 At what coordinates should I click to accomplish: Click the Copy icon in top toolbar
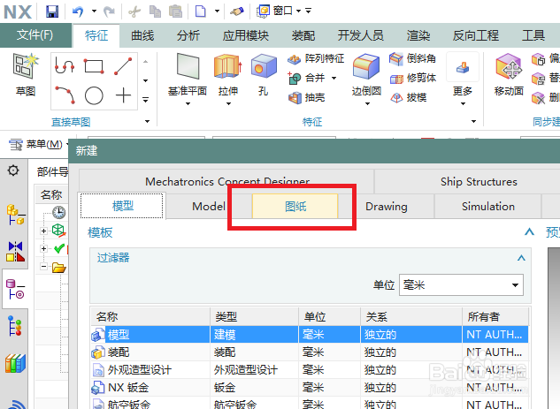pyautogui.click(x=155, y=11)
